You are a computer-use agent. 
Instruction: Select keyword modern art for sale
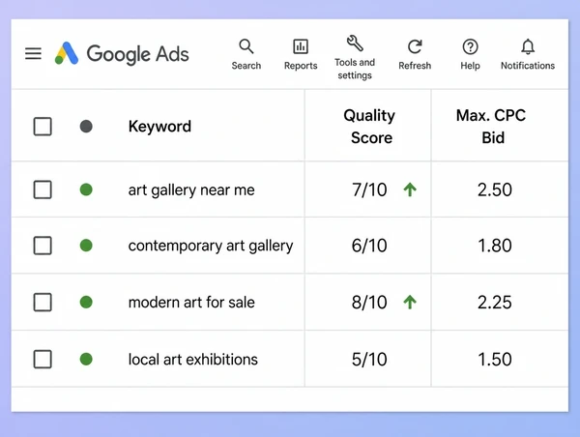(191, 303)
